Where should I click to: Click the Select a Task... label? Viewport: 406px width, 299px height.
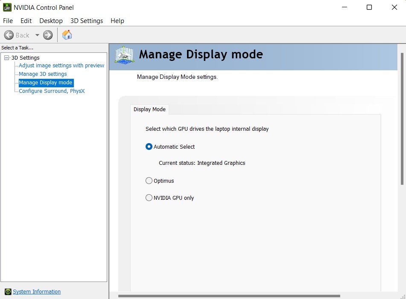tap(18, 48)
